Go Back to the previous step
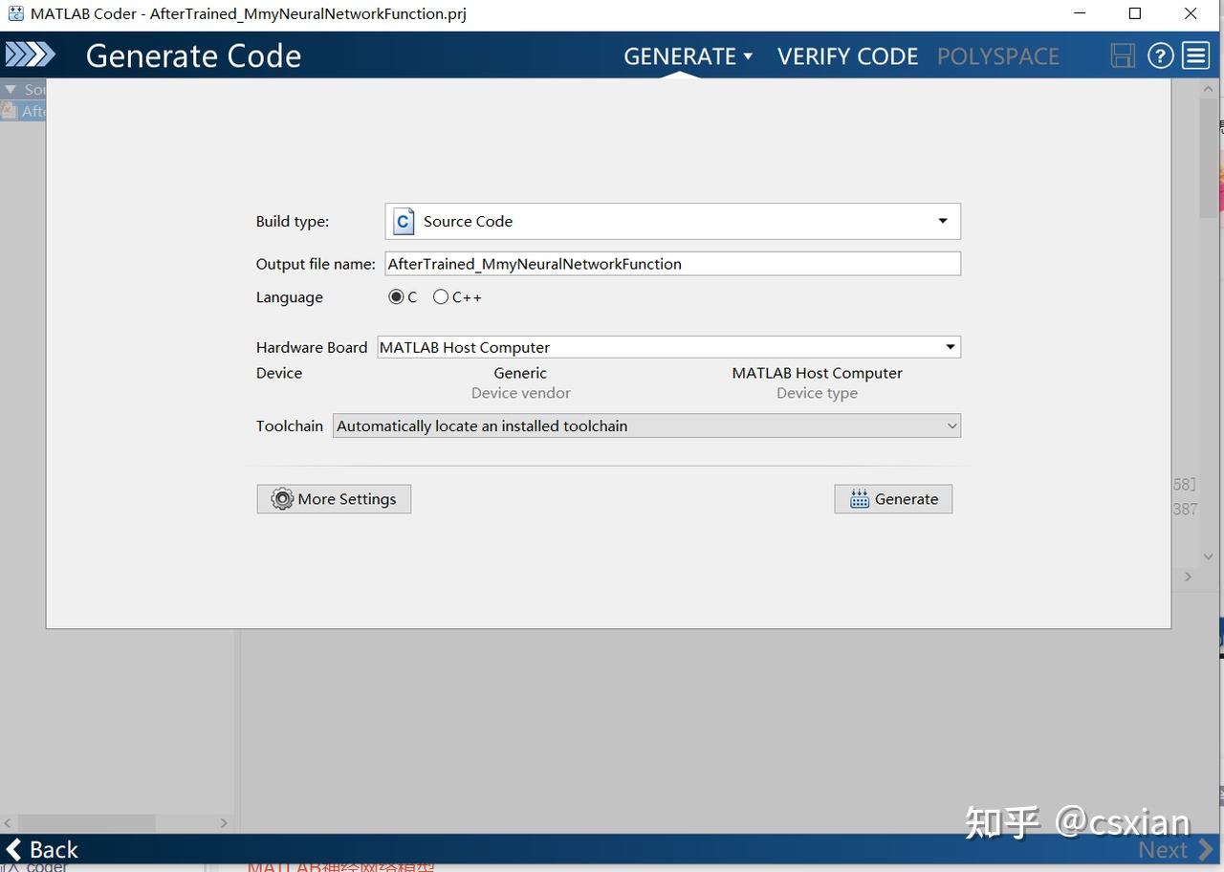The height and width of the screenshot is (872, 1224). [42, 849]
